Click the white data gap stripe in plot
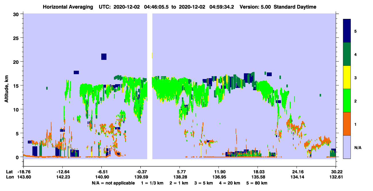This screenshot has height=191, width=373. click(x=150, y=86)
